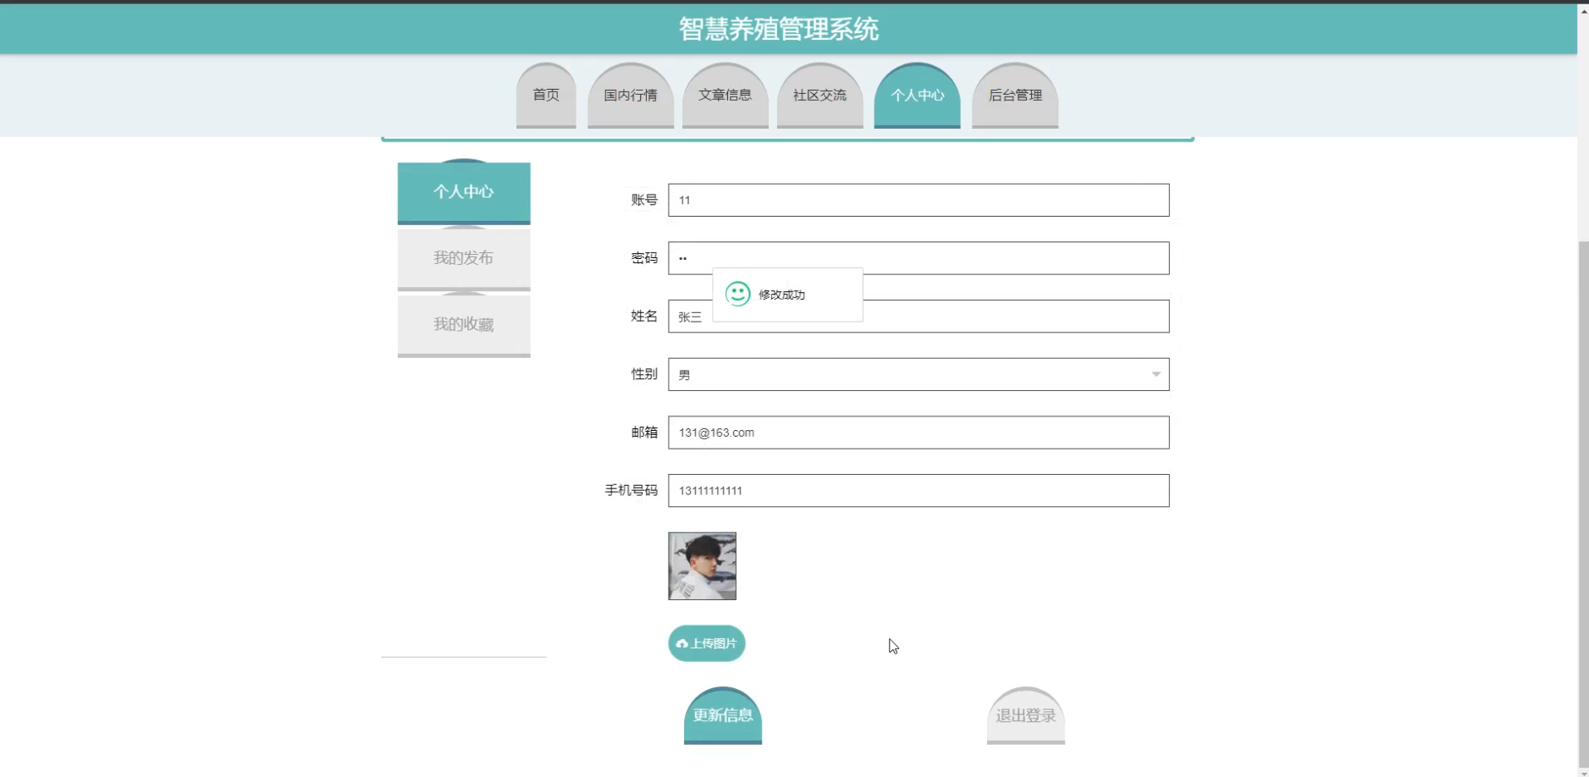This screenshot has width=1589, height=777.
Task: Open 我的发布 in the sidebar
Action: (x=464, y=258)
